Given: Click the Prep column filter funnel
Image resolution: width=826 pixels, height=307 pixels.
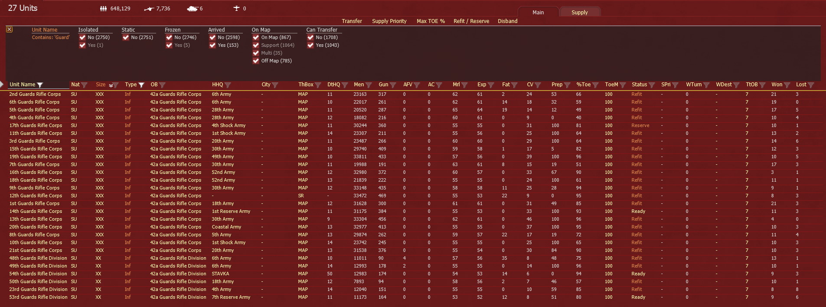Looking at the screenshot, I should click(567, 85).
